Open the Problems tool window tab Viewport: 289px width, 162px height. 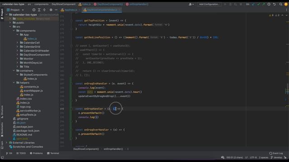pos(36,153)
